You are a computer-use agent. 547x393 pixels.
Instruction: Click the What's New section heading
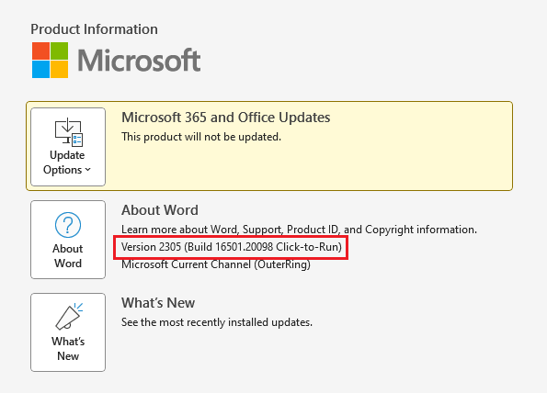click(158, 303)
